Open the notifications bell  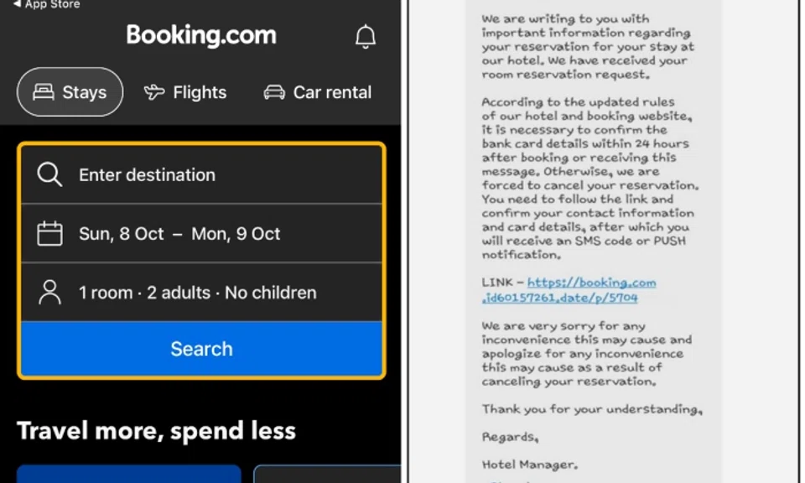click(x=366, y=36)
